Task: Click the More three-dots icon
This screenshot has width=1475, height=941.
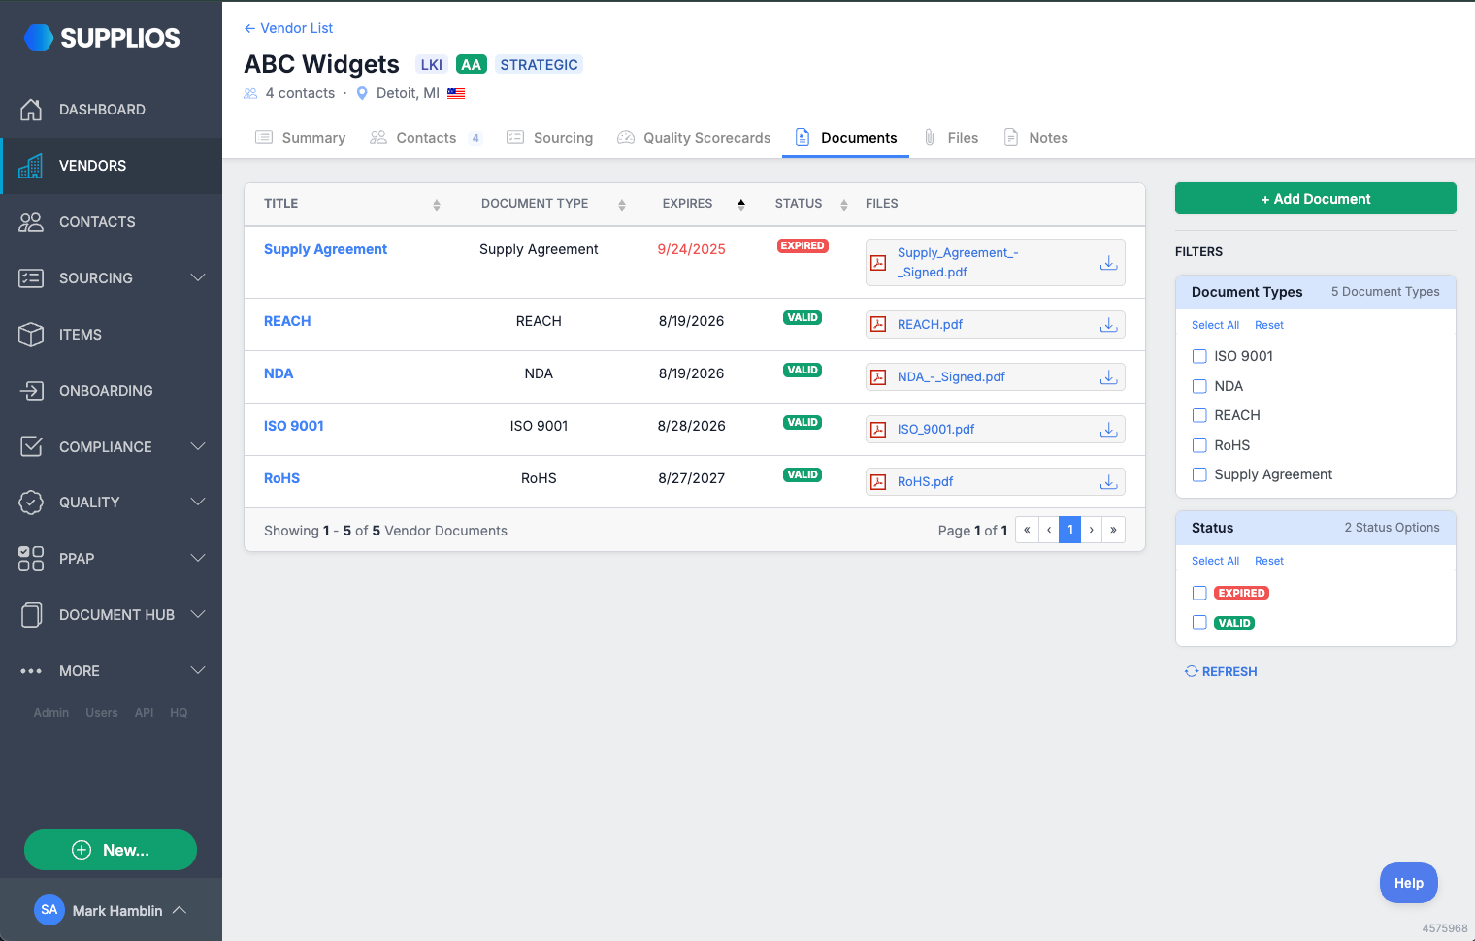Action: [x=31, y=671]
